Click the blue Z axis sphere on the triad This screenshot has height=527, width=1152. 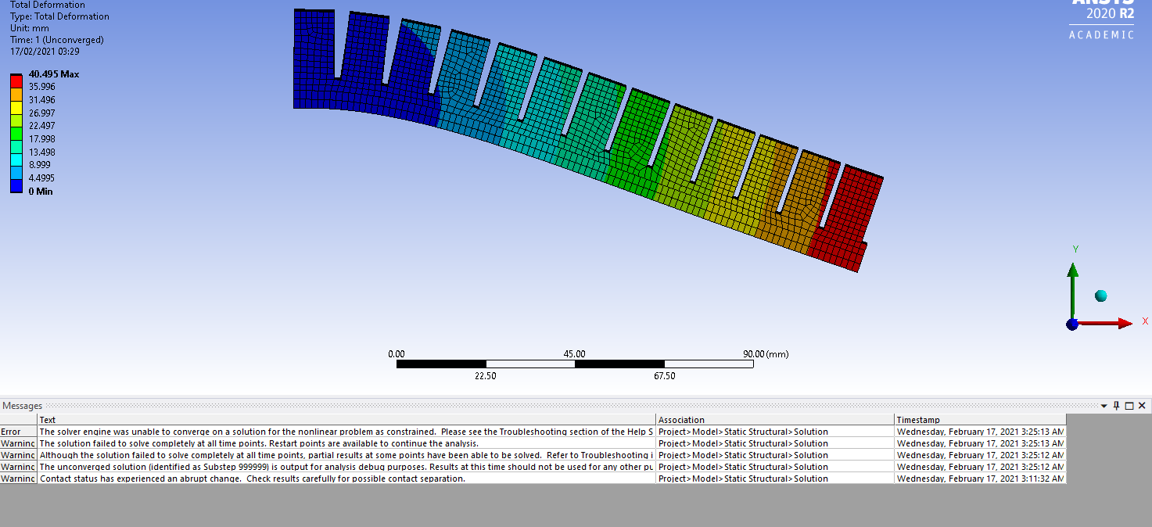click(1072, 324)
